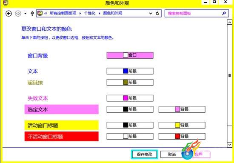The image size is (234, 163).
Task: Click the scrollbar down arrow
Action: tap(229, 145)
